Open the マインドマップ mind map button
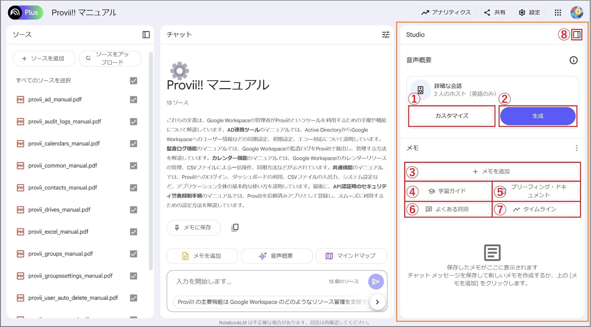The width and height of the screenshot is (591, 327). [351, 256]
